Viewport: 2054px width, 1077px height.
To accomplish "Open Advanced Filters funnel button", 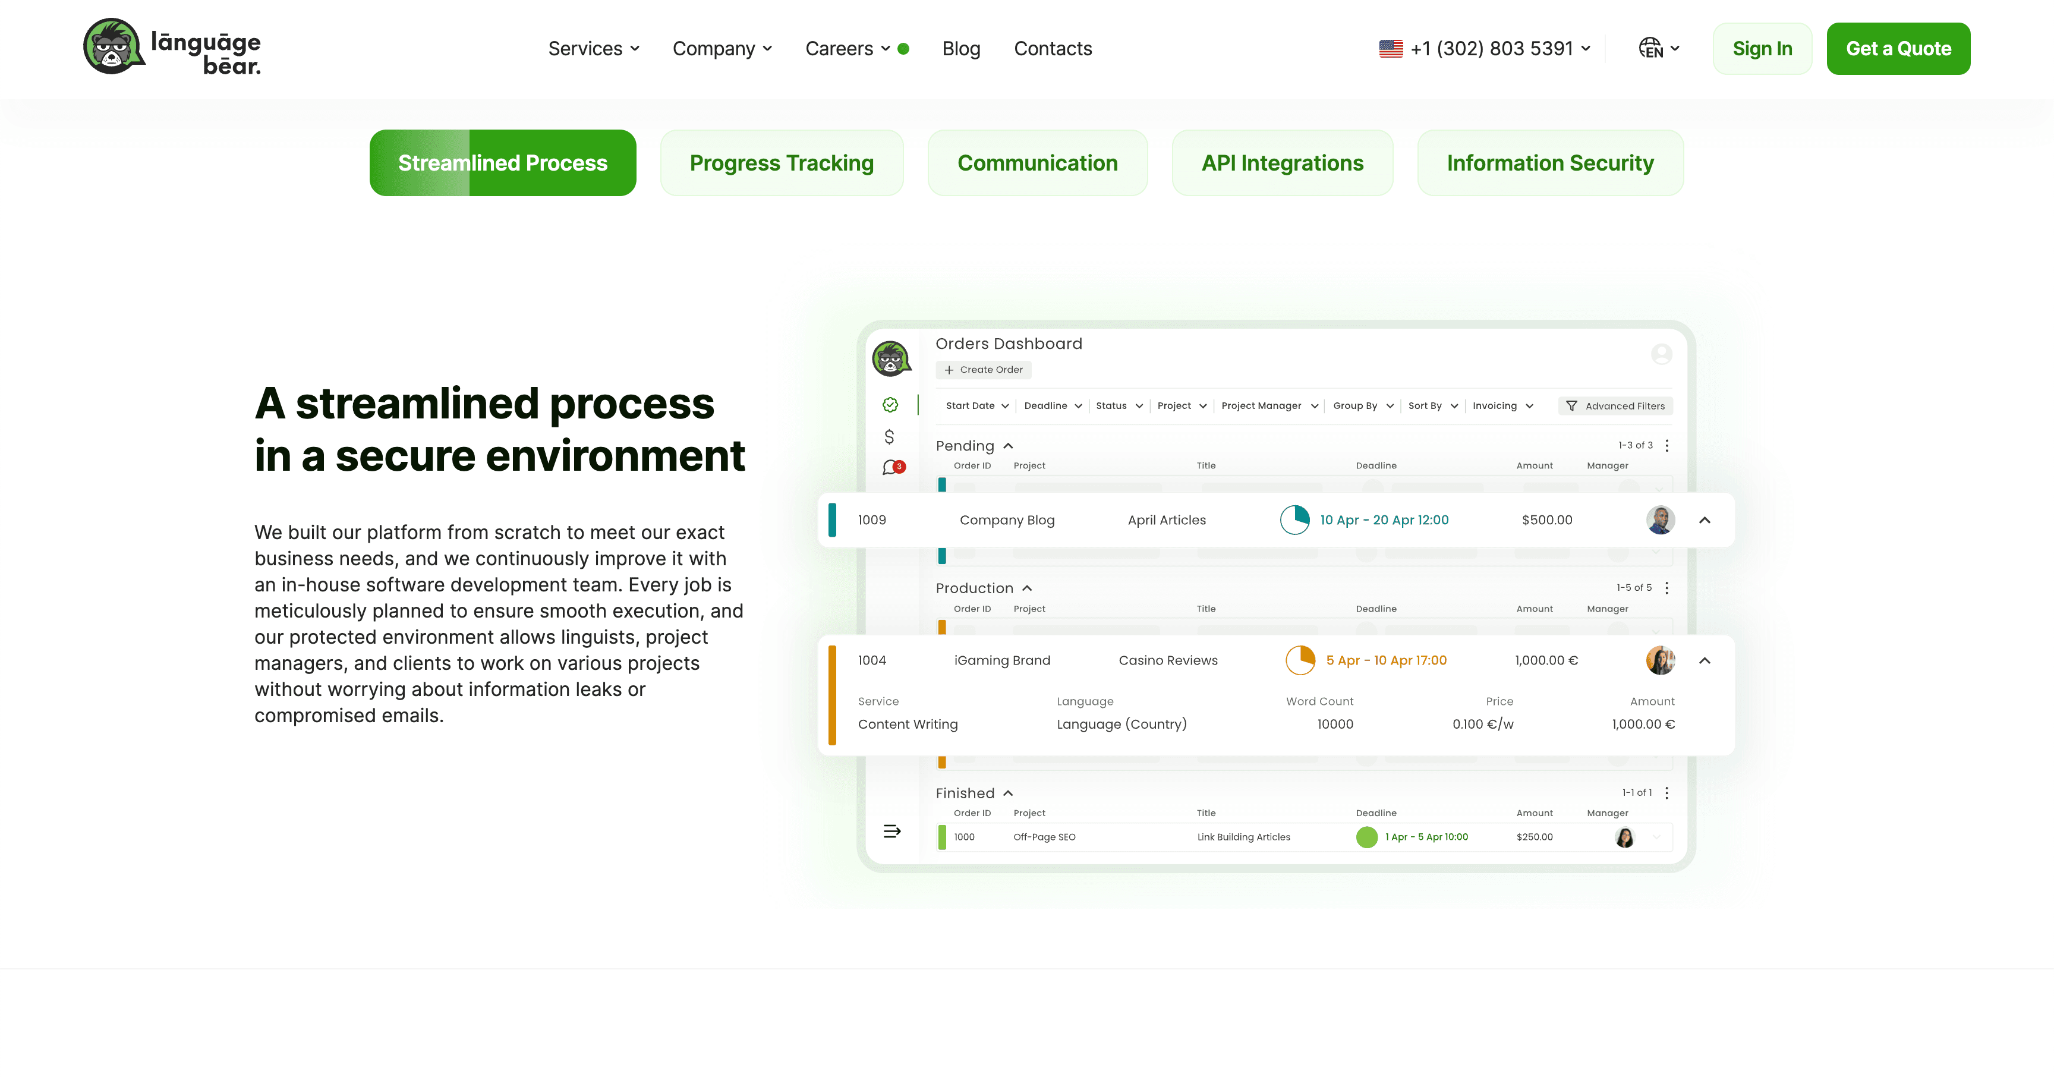I will click(1615, 406).
